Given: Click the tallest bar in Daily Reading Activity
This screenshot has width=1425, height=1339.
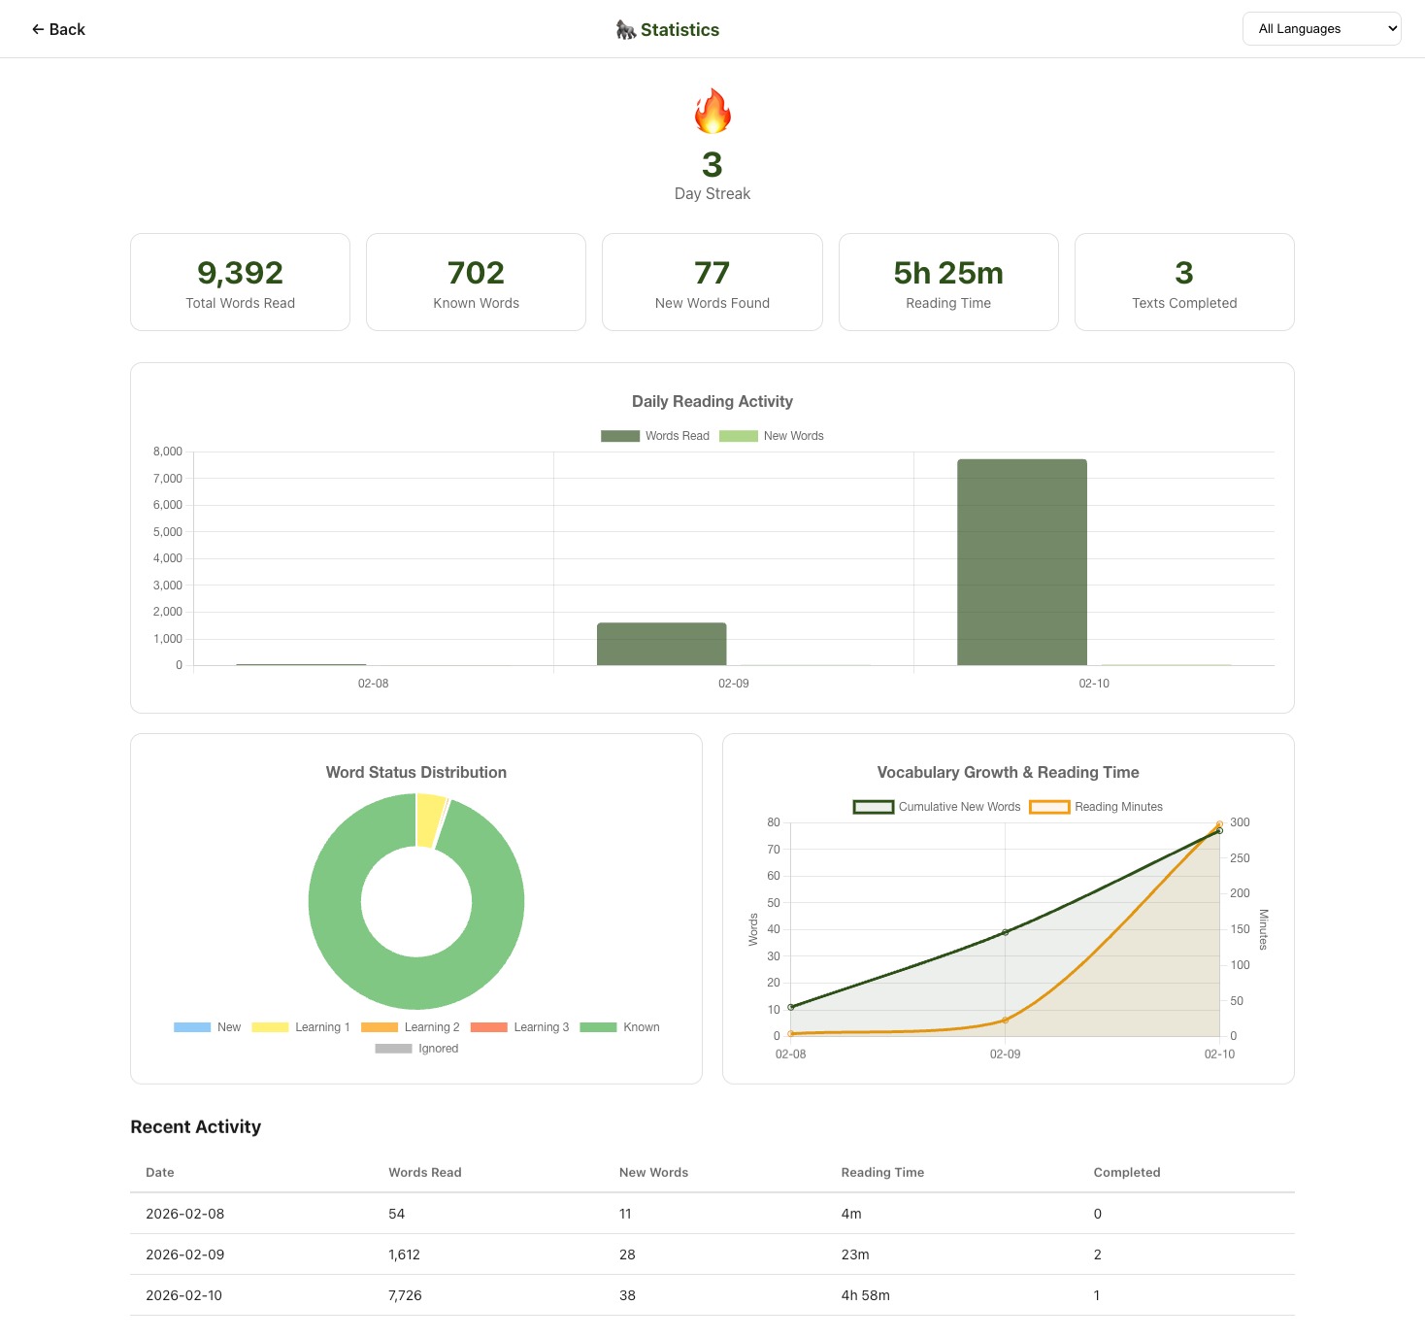Looking at the screenshot, I should 1021,561.
